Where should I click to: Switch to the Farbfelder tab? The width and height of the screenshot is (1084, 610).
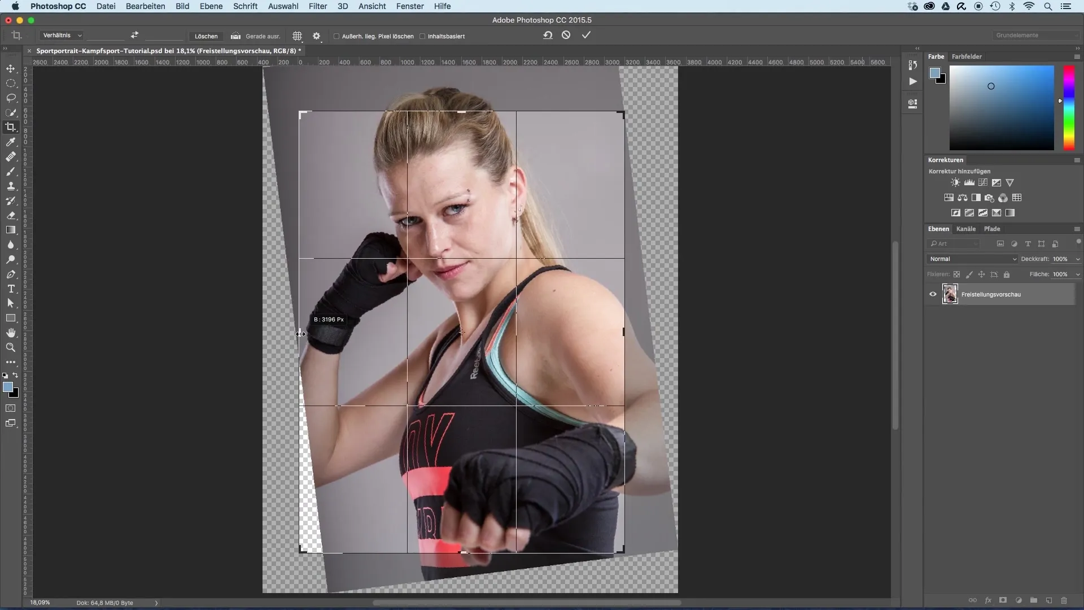pyautogui.click(x=967, y=56)
